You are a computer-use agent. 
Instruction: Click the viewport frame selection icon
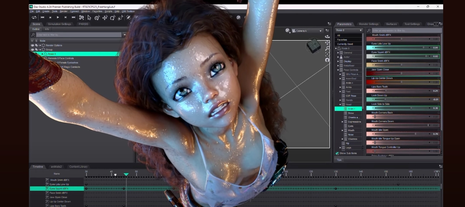click(x=327, y=54)
